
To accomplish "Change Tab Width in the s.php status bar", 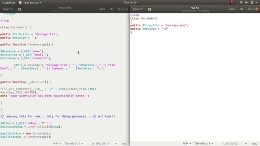I will click(204, 144).
